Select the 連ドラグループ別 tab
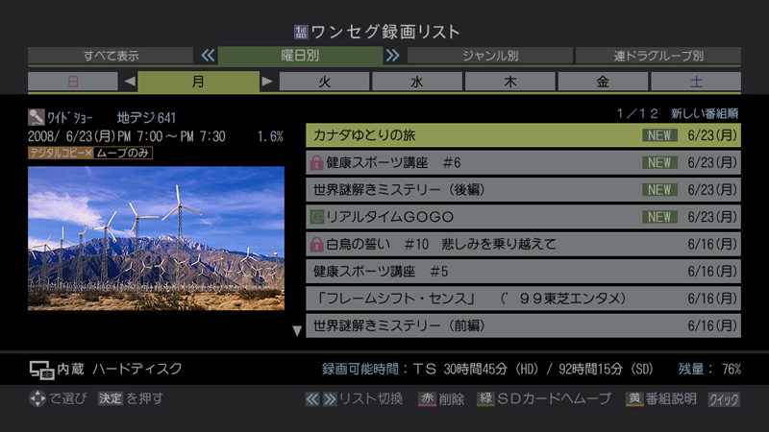769x432 pixels. click(658, 56)
